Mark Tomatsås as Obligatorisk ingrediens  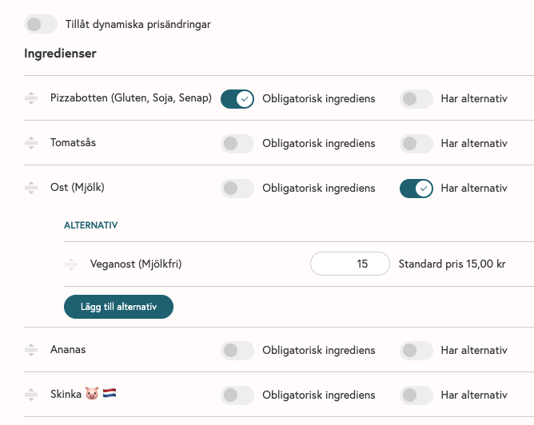click(237, 144)
